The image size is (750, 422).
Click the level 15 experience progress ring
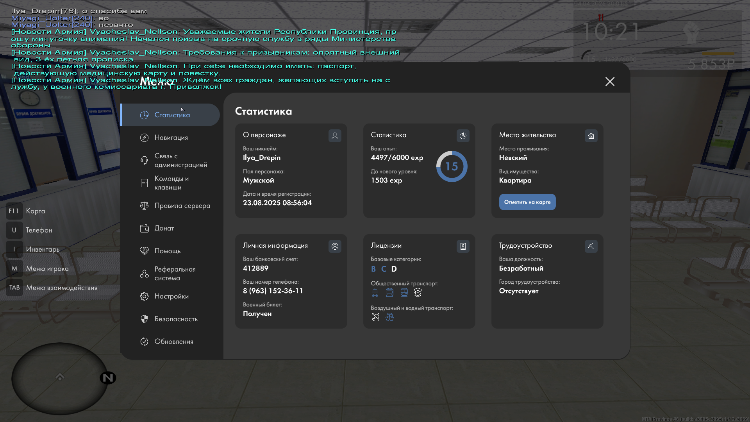tap(452, 166)
